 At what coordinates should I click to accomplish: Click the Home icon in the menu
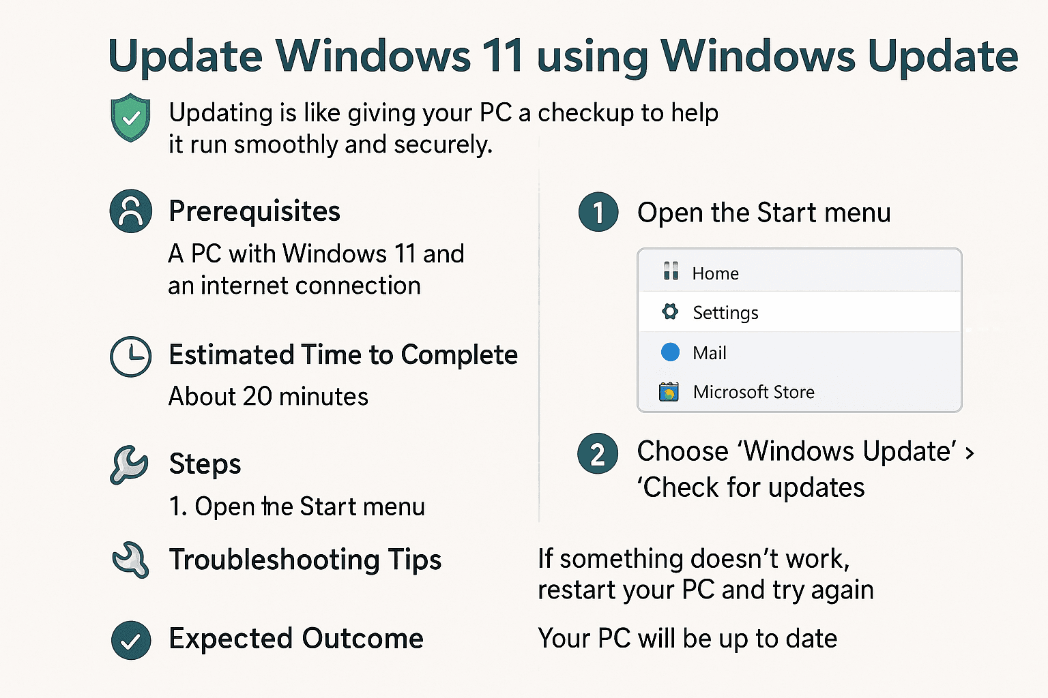tap(671, 271)
